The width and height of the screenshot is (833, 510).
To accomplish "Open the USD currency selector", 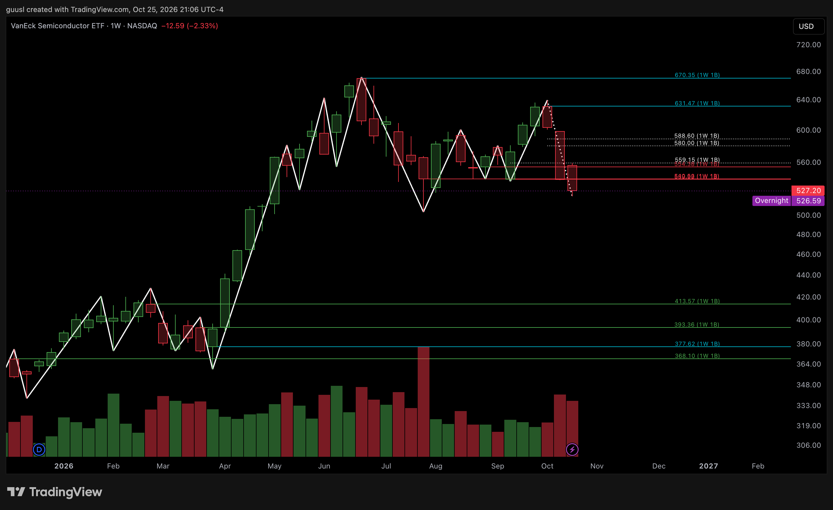I will [808, 26].
